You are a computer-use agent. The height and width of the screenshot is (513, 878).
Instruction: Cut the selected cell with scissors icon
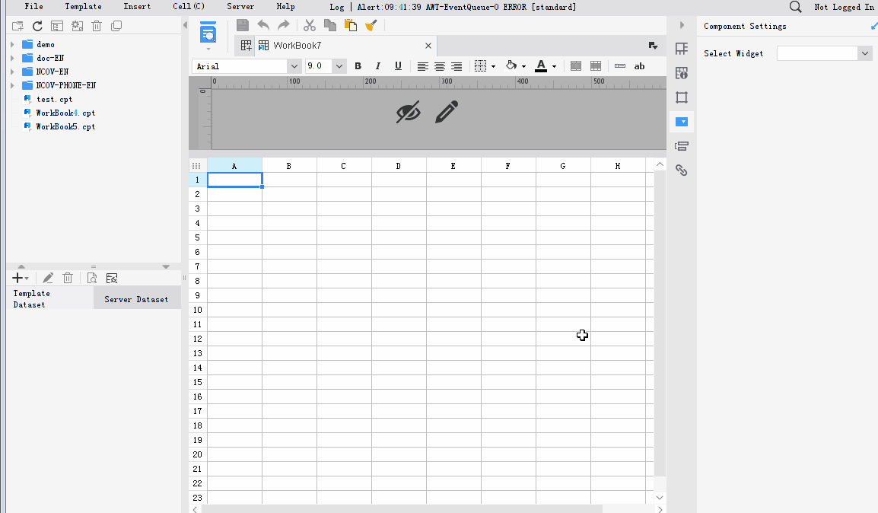click(310, 25)
